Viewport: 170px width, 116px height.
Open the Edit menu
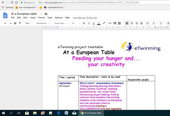[19, 18]
